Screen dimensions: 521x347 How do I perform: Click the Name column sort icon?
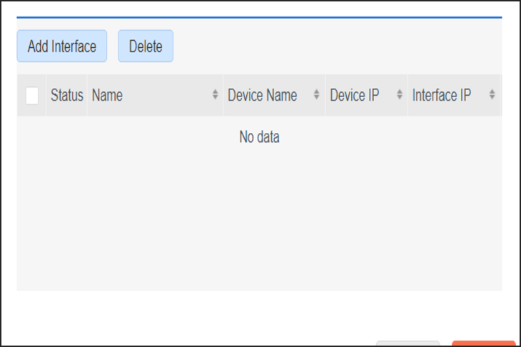216,96
